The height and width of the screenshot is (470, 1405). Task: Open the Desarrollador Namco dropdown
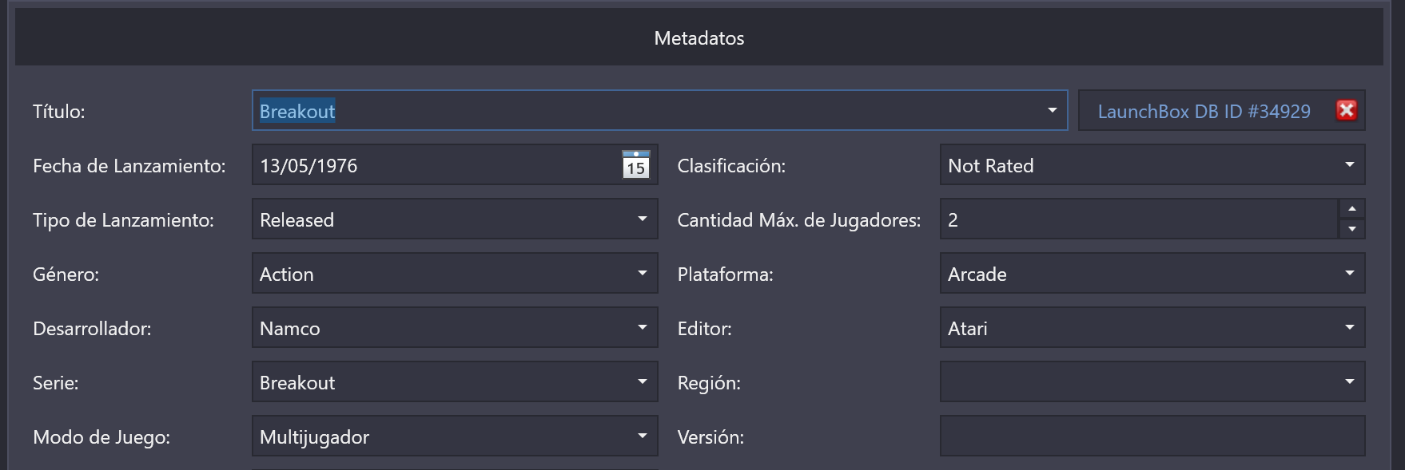click(x=642, y=327)
